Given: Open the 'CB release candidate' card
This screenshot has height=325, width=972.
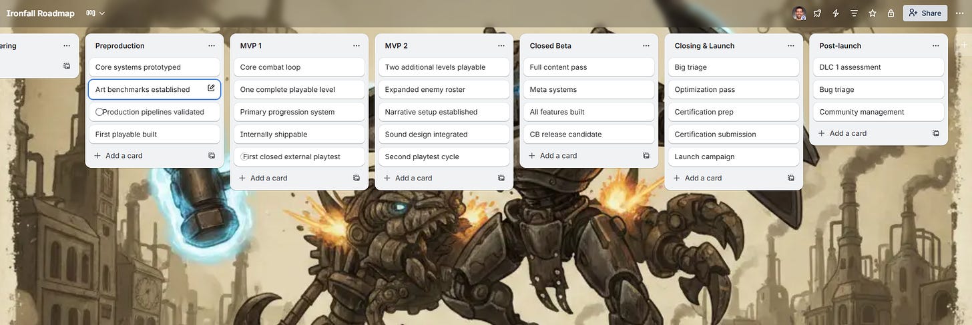Looking at the screenshot, I should [x=589, y=135].
